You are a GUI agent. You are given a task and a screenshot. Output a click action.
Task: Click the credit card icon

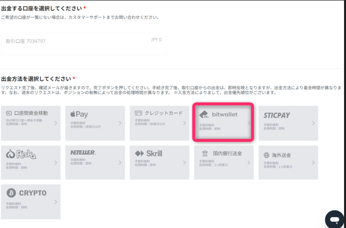pos(139,113)
